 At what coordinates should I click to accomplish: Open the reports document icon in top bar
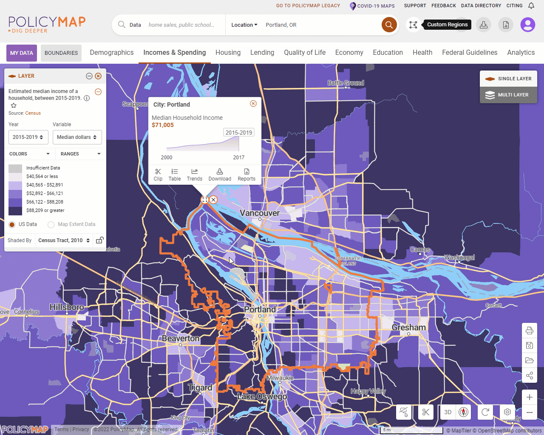click(x=506, y=25)
